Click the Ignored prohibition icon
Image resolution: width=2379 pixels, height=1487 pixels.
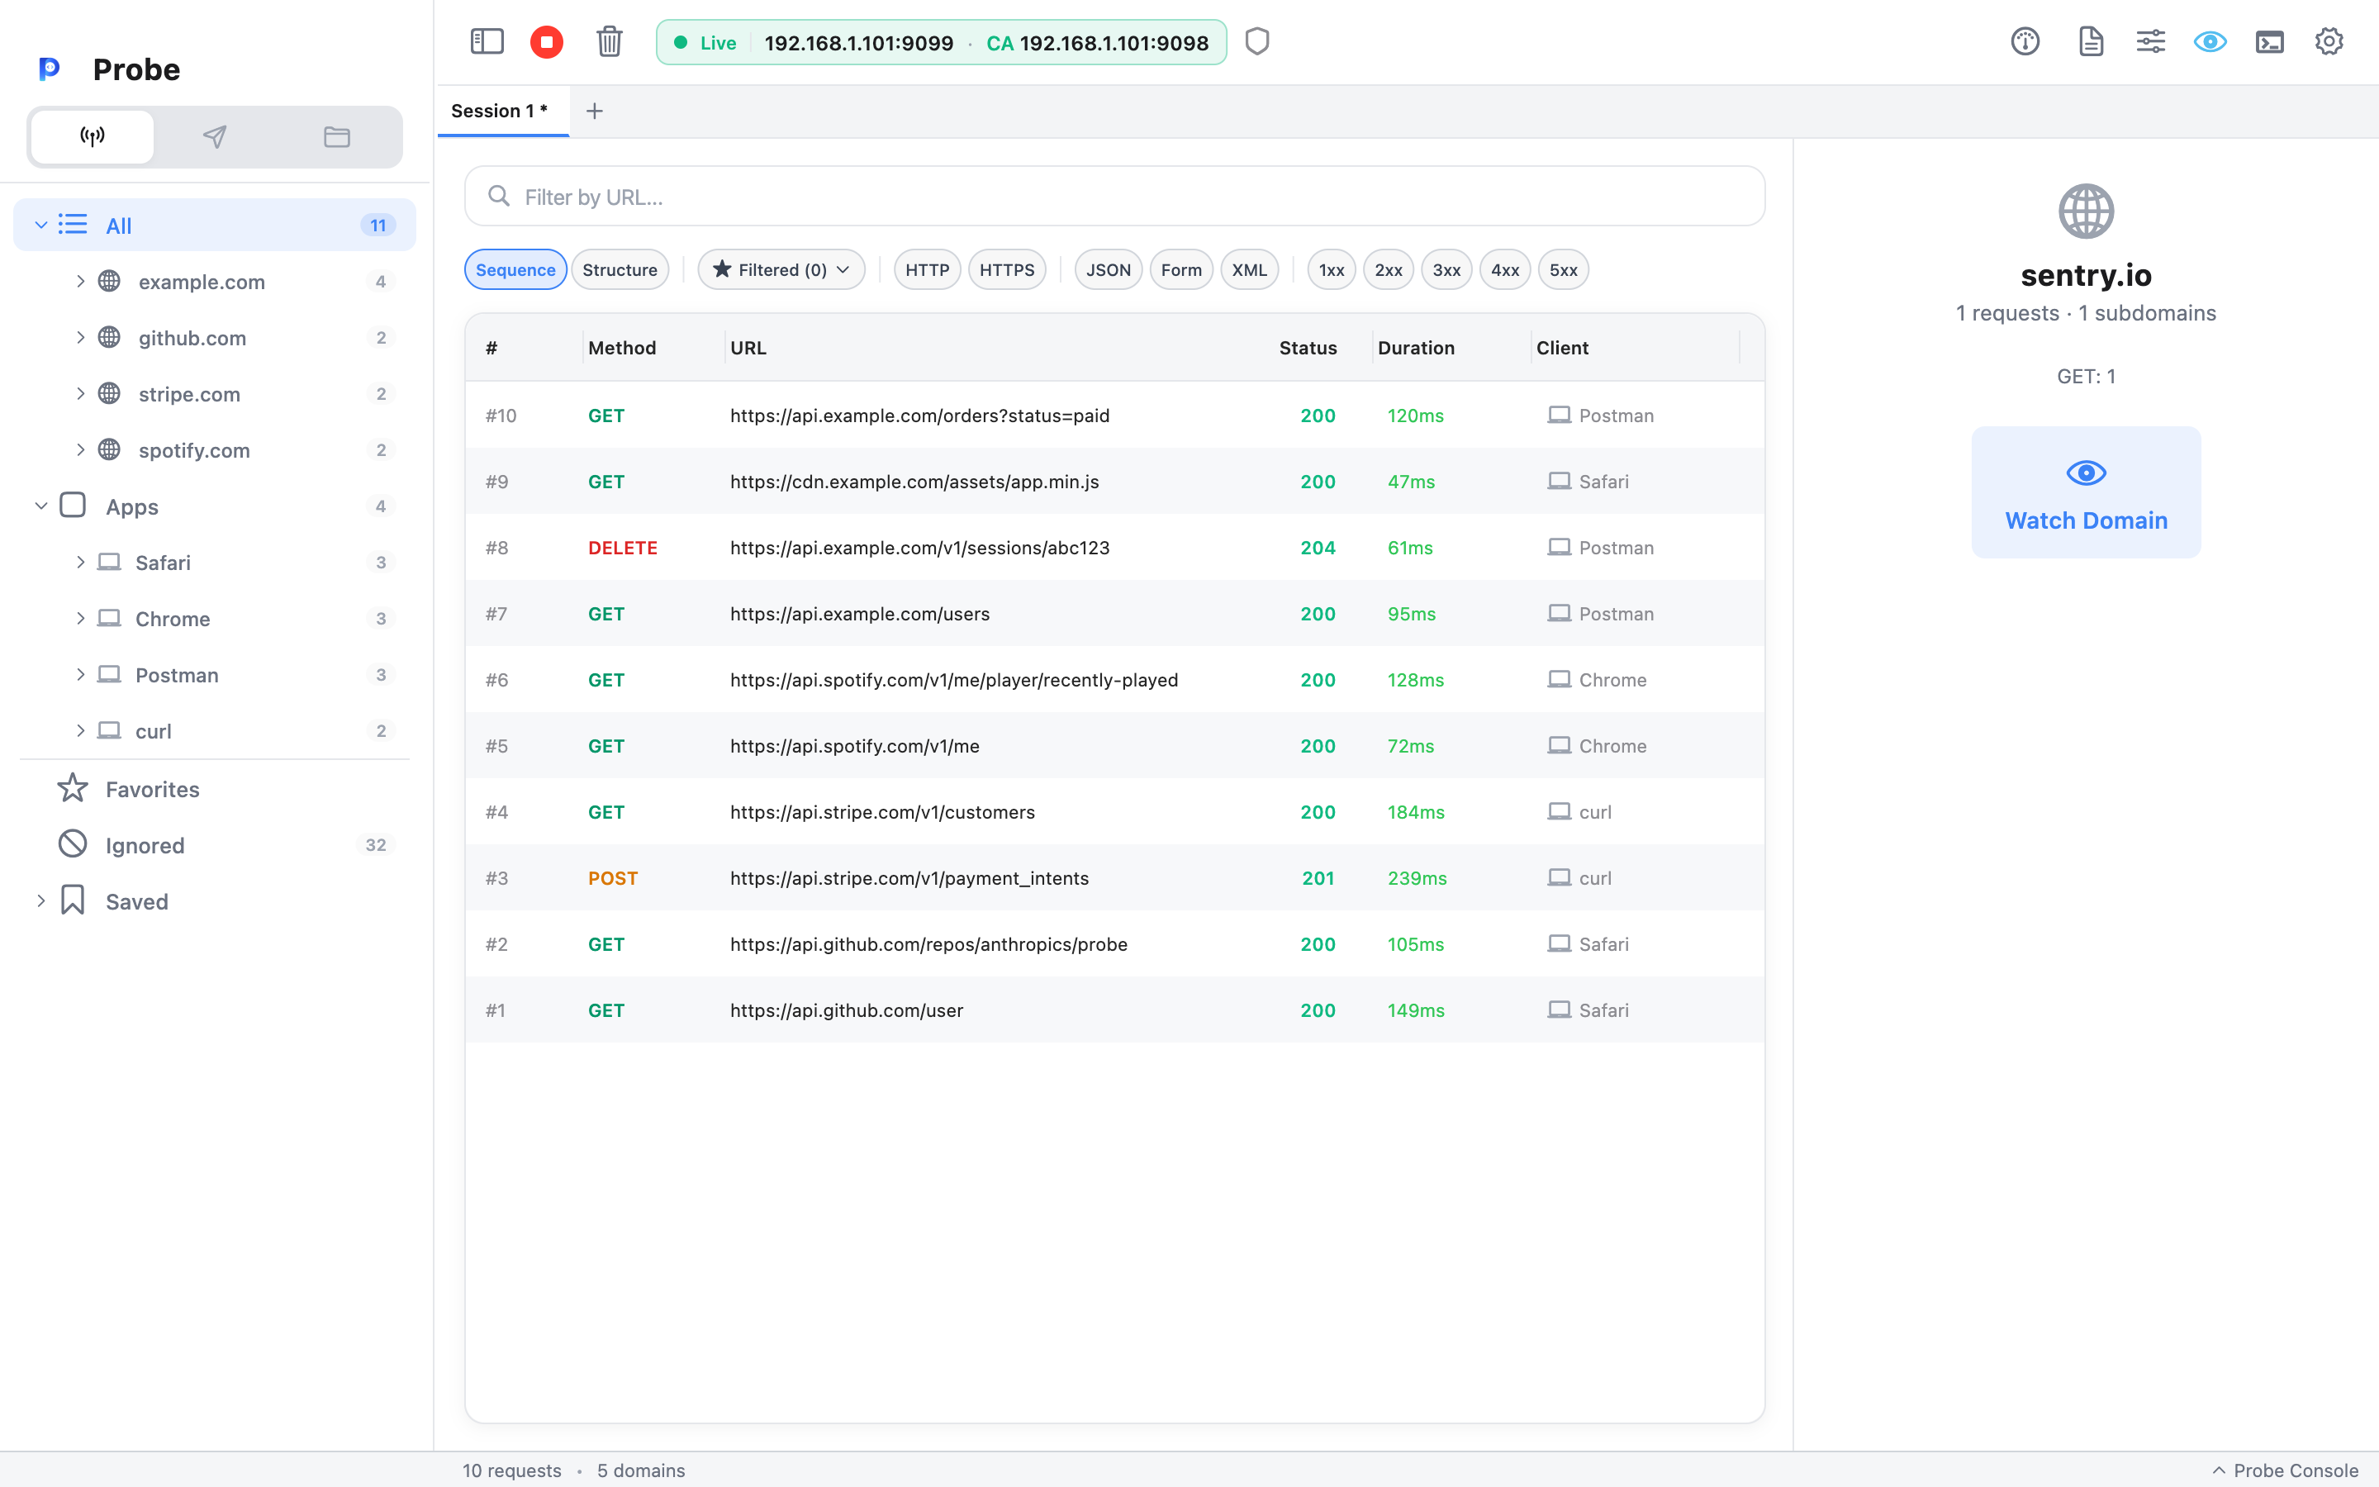pyautogui.click(x=73, y=845)
